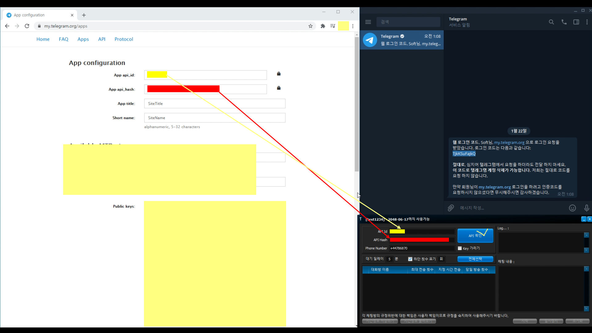The width and height of the screenshot is (592, 333).
Task: Close the App configuration tab
Action: click(x=72, y=15)
